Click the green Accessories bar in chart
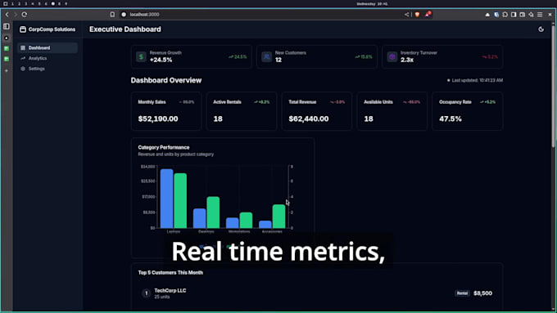 pos(278,217)
